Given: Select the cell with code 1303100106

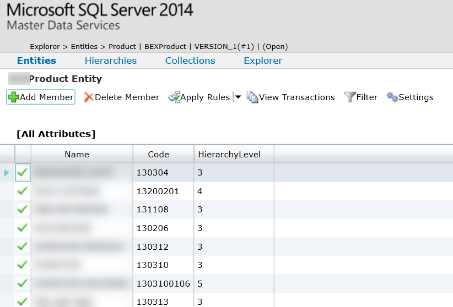Looking at the screenshot, I should (164, 283).
